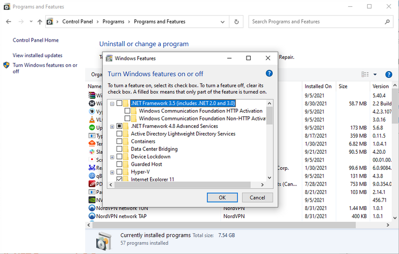Click the back navigation arrow
399x254 pixels.
click(x=9, y=22)
